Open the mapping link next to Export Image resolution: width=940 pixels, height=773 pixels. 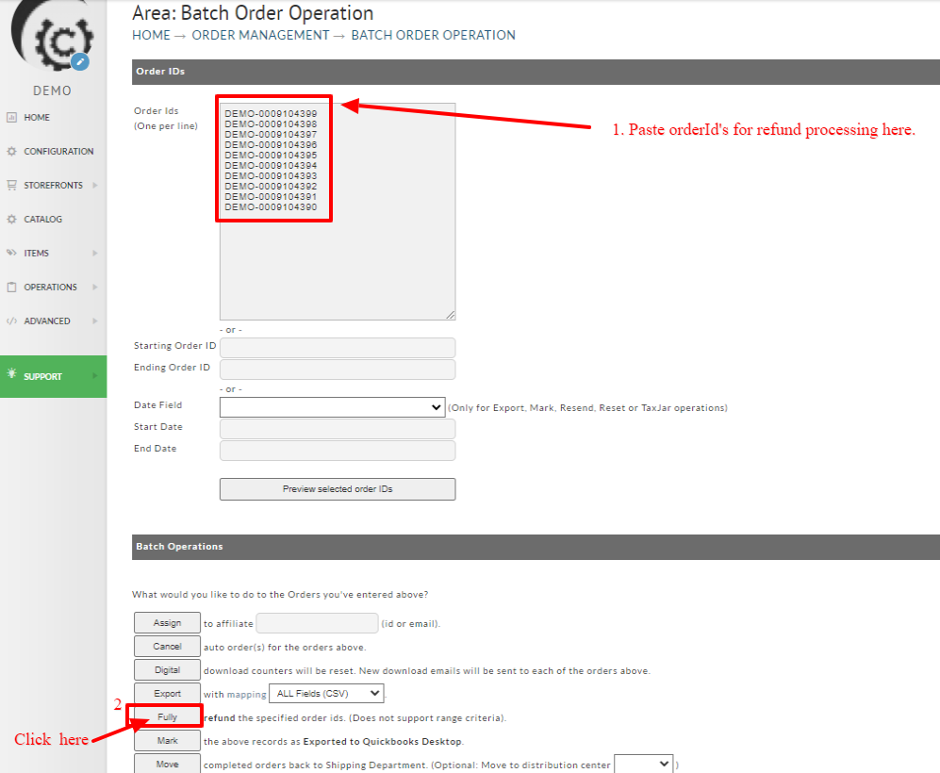[x=246, y=695]
